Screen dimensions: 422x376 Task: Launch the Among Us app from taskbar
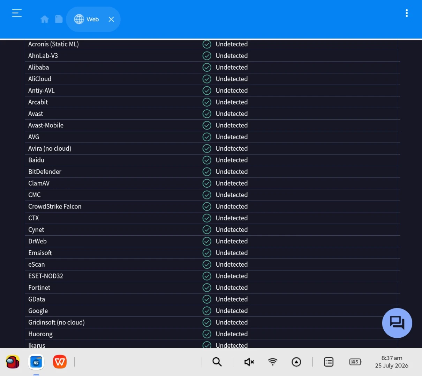[x=13, y=362]
